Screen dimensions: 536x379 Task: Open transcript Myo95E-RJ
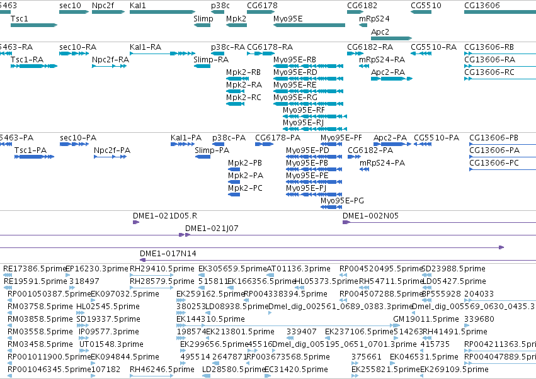click(x=315, y=129)
